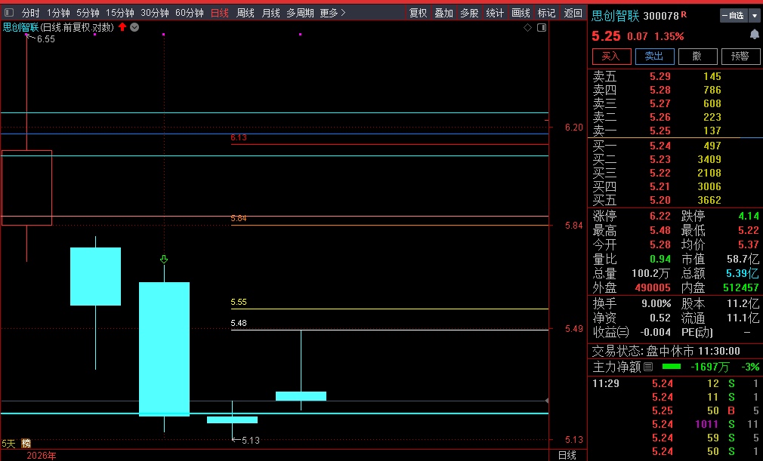Click the 涨停 price 6.22

(x=660, y=217)
